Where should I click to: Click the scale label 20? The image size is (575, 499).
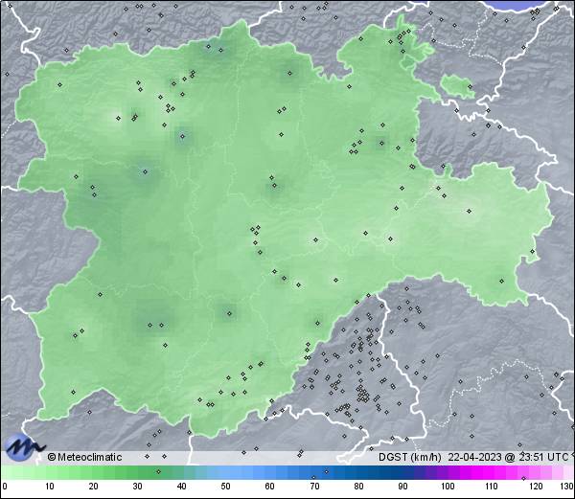point(94,487)
